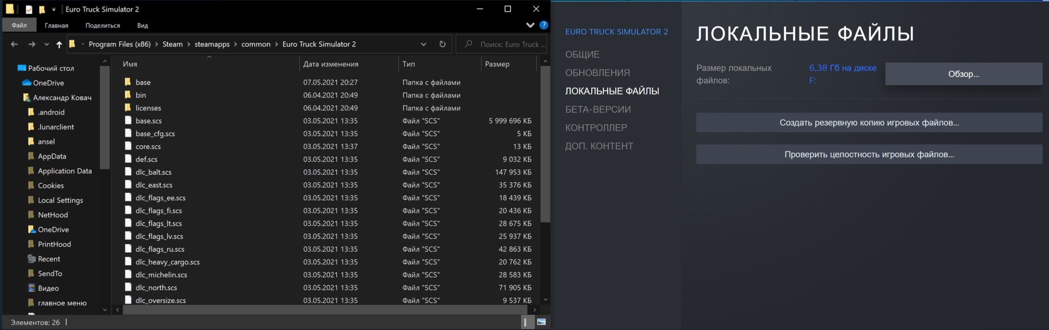Expand the Explorer ribbon chevron
Image resolution: width=1049 pixels, height=330 pixels.
click(x=530, y=25)
